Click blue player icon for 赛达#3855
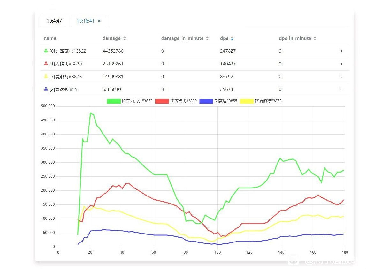Image resolution: width=366 pixels, height=269 pixels. pyautogui.click(x=46, y=89)
